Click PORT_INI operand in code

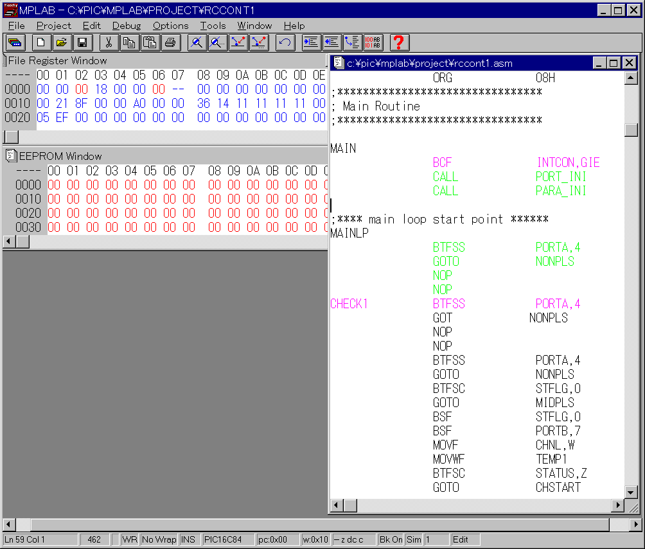[561, 177]
